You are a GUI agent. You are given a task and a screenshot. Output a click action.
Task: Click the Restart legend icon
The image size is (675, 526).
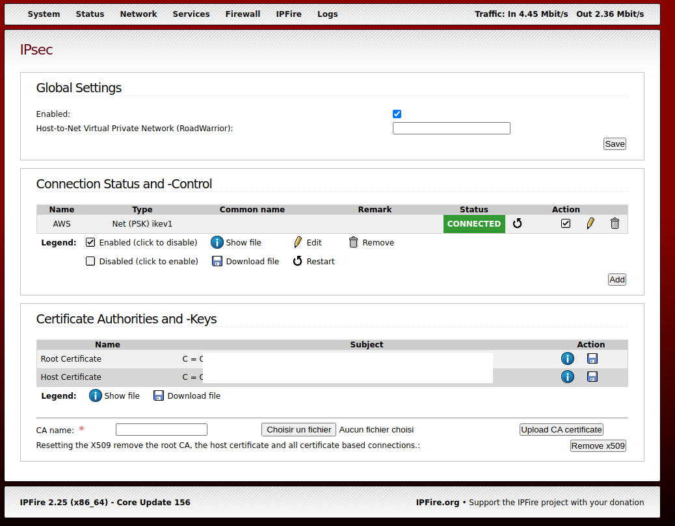(x=297, y=261)
